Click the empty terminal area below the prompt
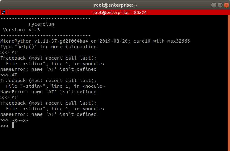 pyautogui.click(x=113, y=139)
